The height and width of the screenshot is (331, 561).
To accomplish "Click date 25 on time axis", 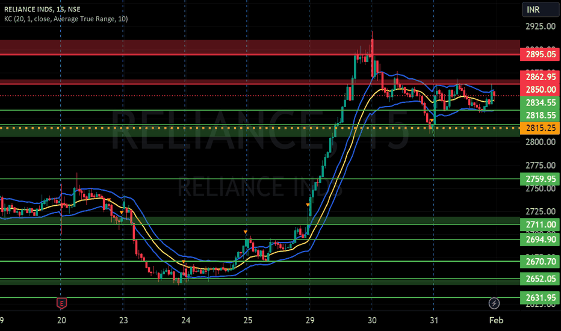I will point(247,320).
